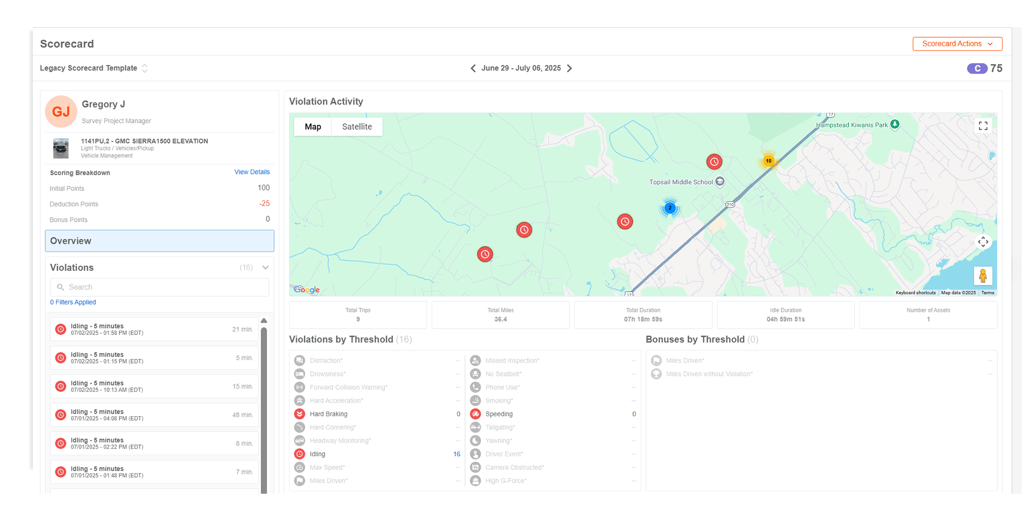Click the Deduction Points value -25
Screen dimensions: 1036x526
click(x=264, y=204)
